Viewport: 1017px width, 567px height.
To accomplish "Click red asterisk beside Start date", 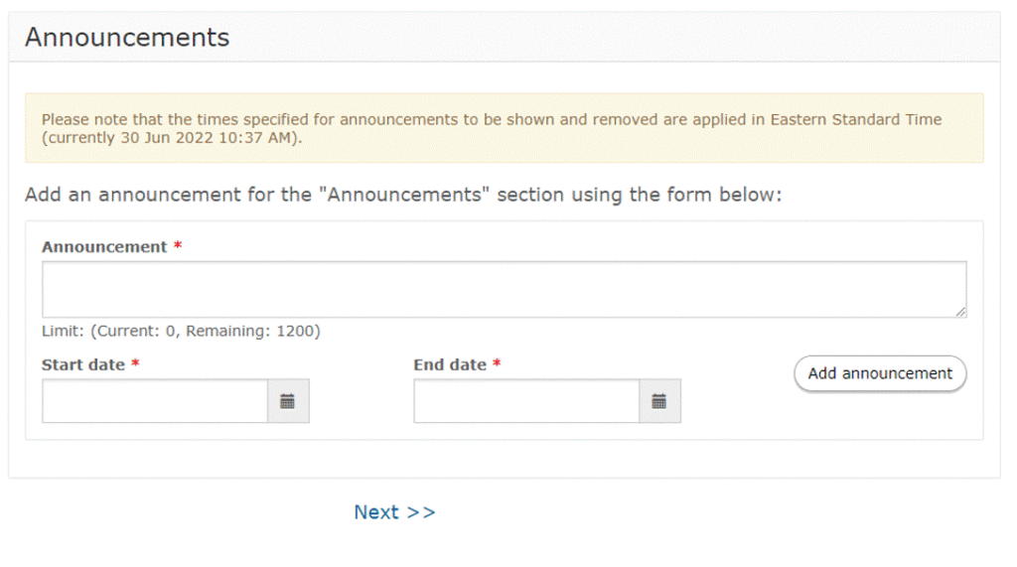I will (135, 363).
